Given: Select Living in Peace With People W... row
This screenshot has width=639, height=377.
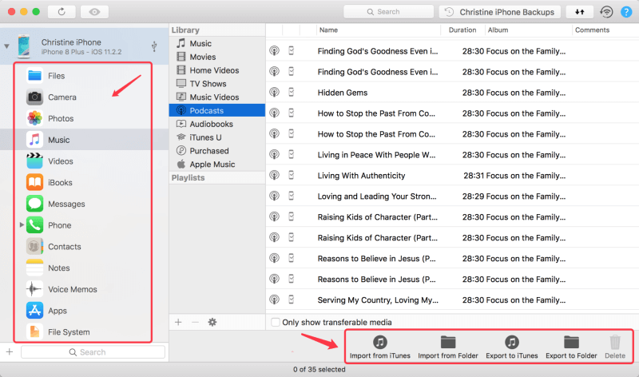Looking at the screenshot, I should click(x=452, y=155).
